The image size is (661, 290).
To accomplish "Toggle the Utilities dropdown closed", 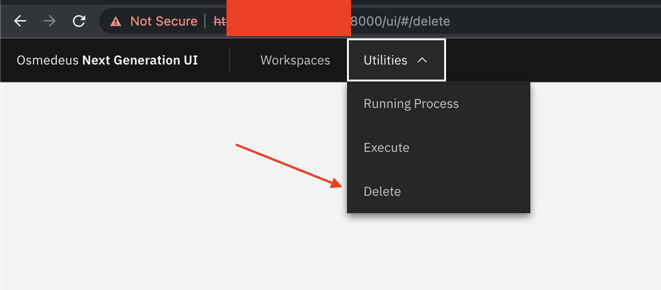I will coord(396,59).
